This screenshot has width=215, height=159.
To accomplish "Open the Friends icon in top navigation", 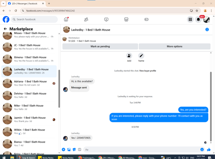I will point(86,19).
